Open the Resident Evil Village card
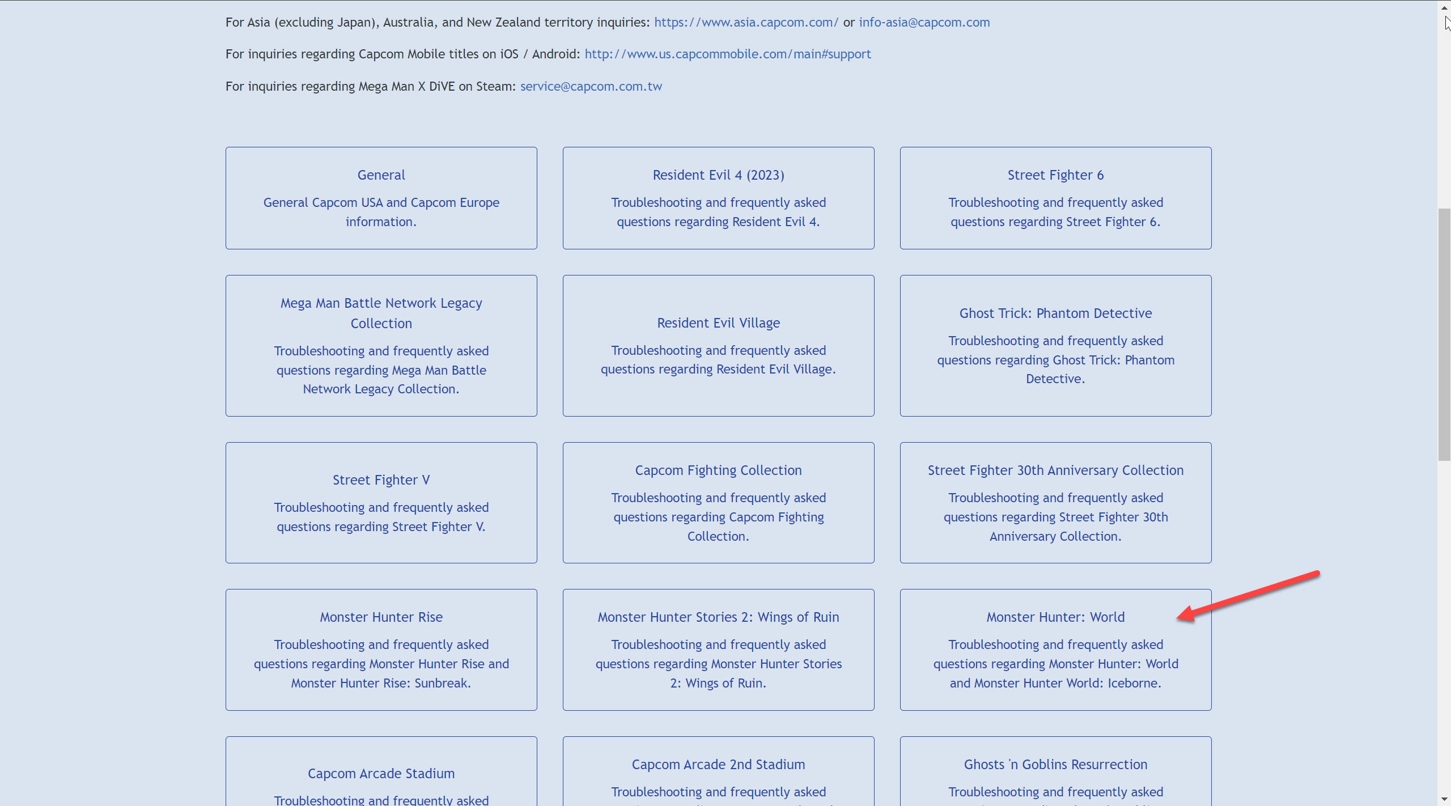This screenshot has width=1451, height=806. [x=718, y=345]
